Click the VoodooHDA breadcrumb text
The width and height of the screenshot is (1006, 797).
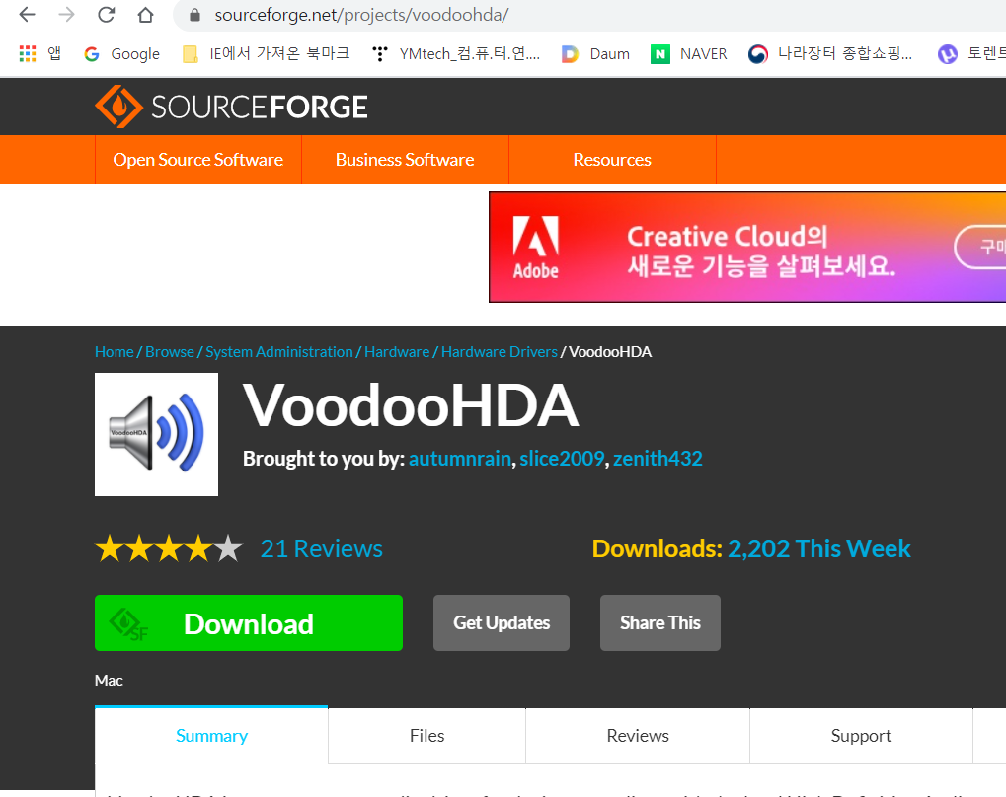(x=610, y=352)
